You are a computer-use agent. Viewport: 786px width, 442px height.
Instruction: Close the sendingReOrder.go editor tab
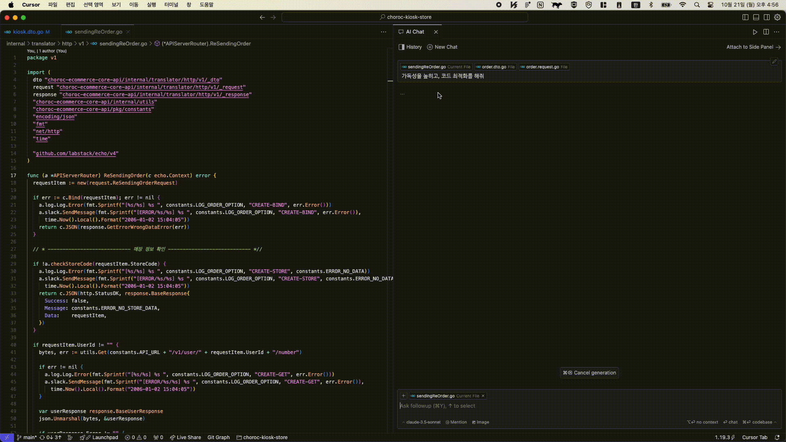coord(128,32)
